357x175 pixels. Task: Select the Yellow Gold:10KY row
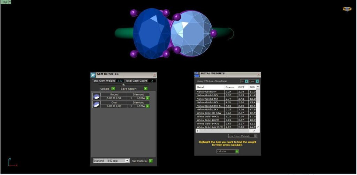pos(226,95)
